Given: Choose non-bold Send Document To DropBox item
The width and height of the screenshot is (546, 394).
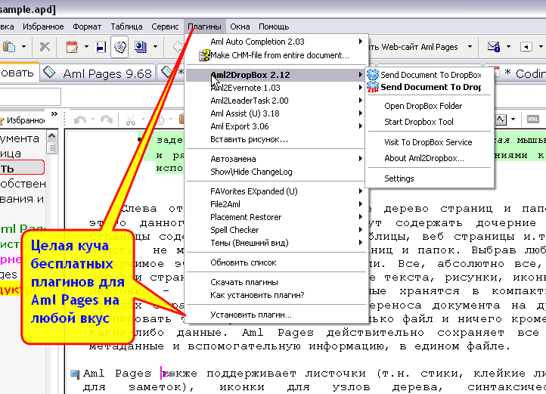Looking at the screenshot, I should [430, 75].
